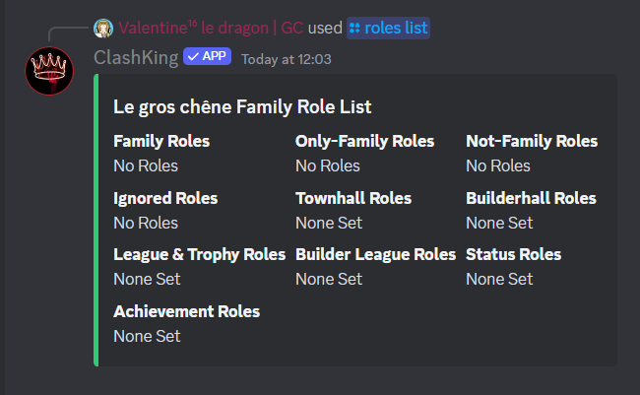Select the Not-Family Roles heading

(x=532, y=141)
